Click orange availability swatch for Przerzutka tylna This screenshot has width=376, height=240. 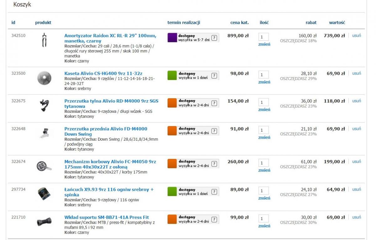(172, 103)
